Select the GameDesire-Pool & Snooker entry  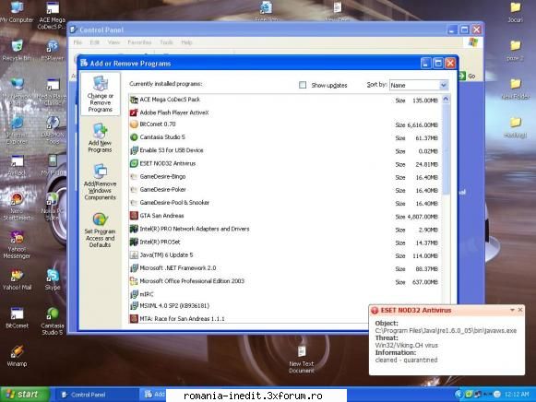tap(284, 203)
